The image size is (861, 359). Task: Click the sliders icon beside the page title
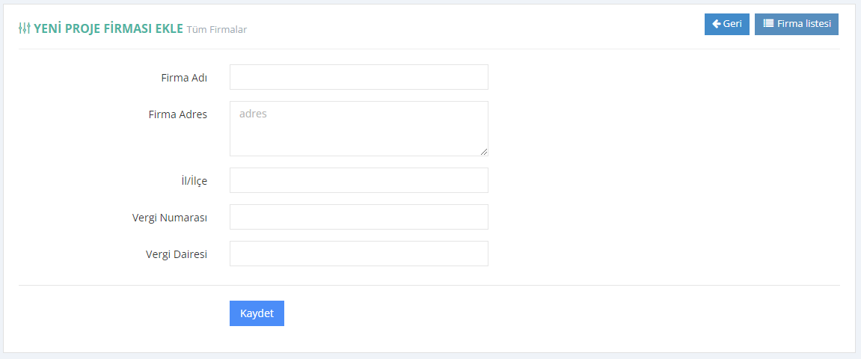[24, 28]
